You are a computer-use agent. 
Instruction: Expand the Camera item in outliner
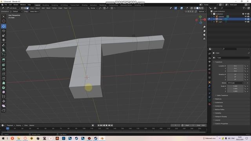click(214, 16)
